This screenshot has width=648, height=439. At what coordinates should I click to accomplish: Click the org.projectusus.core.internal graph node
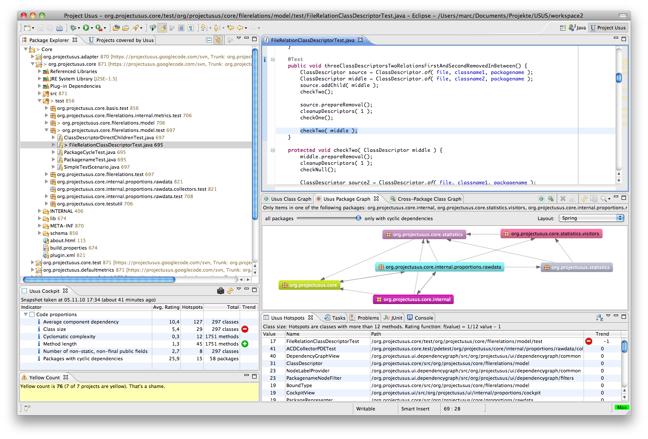coord(413,299)
